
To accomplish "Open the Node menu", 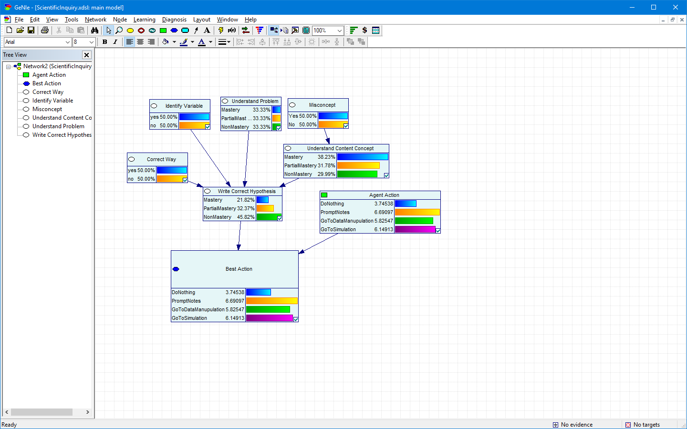I will 120,20.
